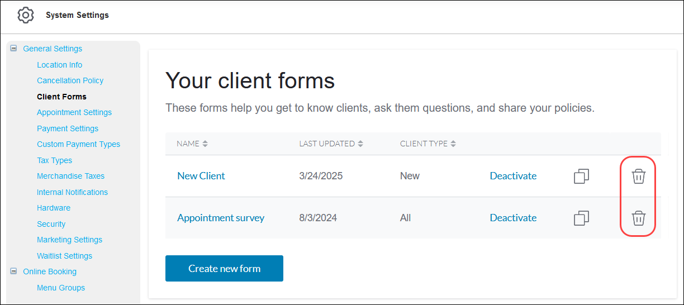Screen dimensions: 684x305
Task: Sort forms by Last Updated
Action: [360, 144]
